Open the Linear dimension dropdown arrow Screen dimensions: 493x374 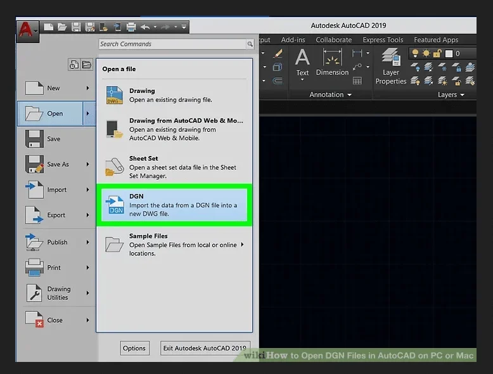(x=368, y=53)
